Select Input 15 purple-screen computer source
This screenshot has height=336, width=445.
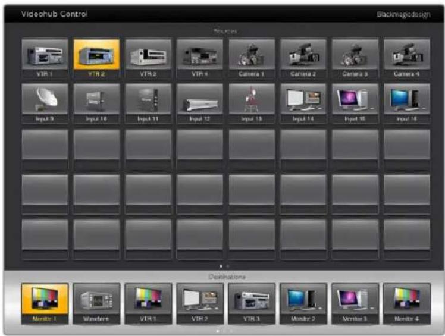click(355, 103)
